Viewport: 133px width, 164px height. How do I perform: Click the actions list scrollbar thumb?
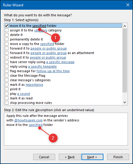[x=125, y=60]
